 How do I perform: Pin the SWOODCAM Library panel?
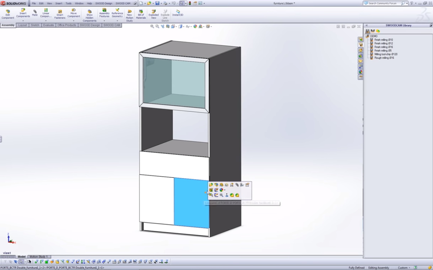(431, 26)
